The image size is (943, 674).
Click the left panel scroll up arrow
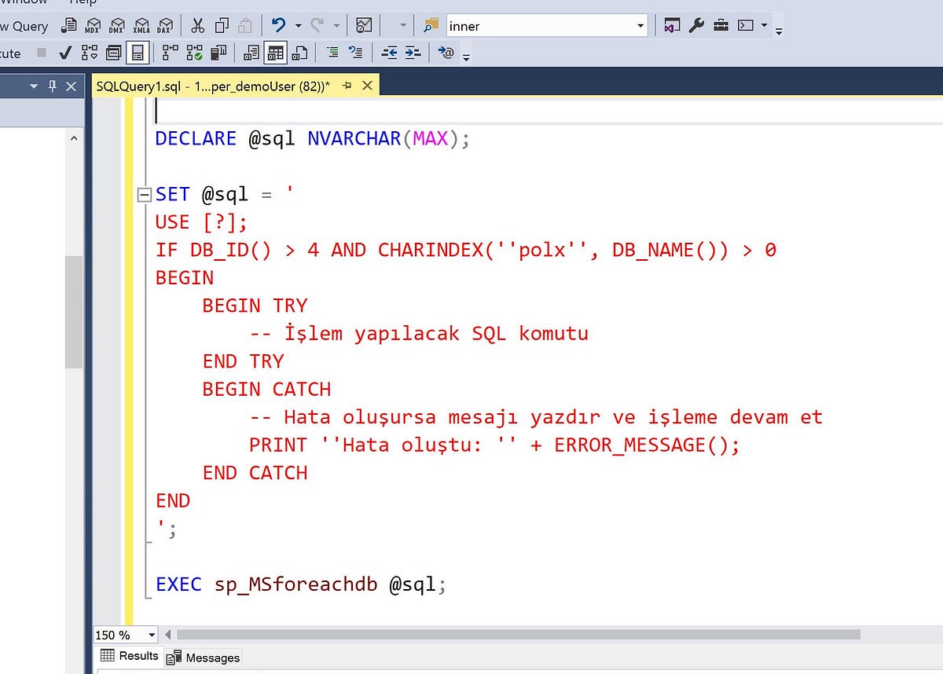74,138
